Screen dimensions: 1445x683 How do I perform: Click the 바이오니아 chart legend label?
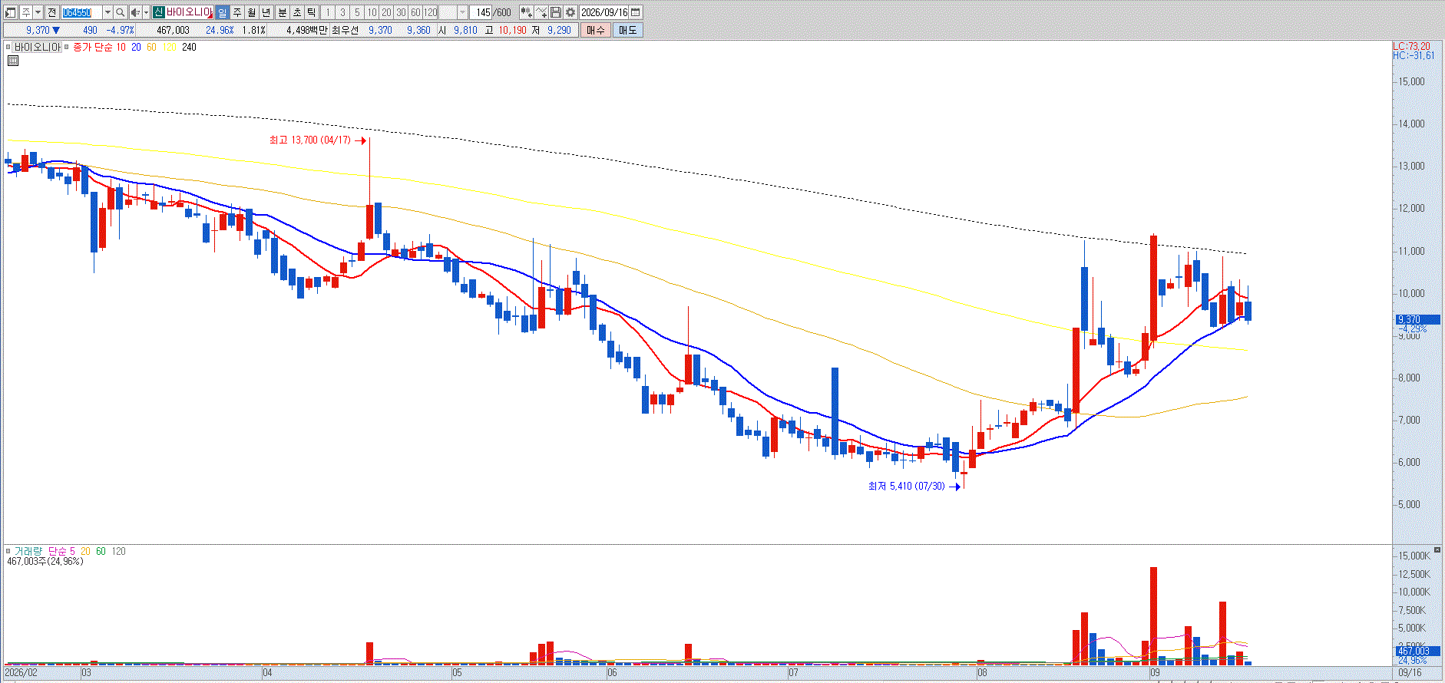click(37, 47)
